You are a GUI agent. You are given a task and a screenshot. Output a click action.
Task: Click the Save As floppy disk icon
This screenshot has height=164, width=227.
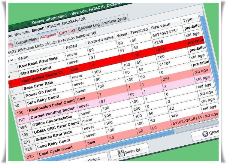(x=121, y=153)
